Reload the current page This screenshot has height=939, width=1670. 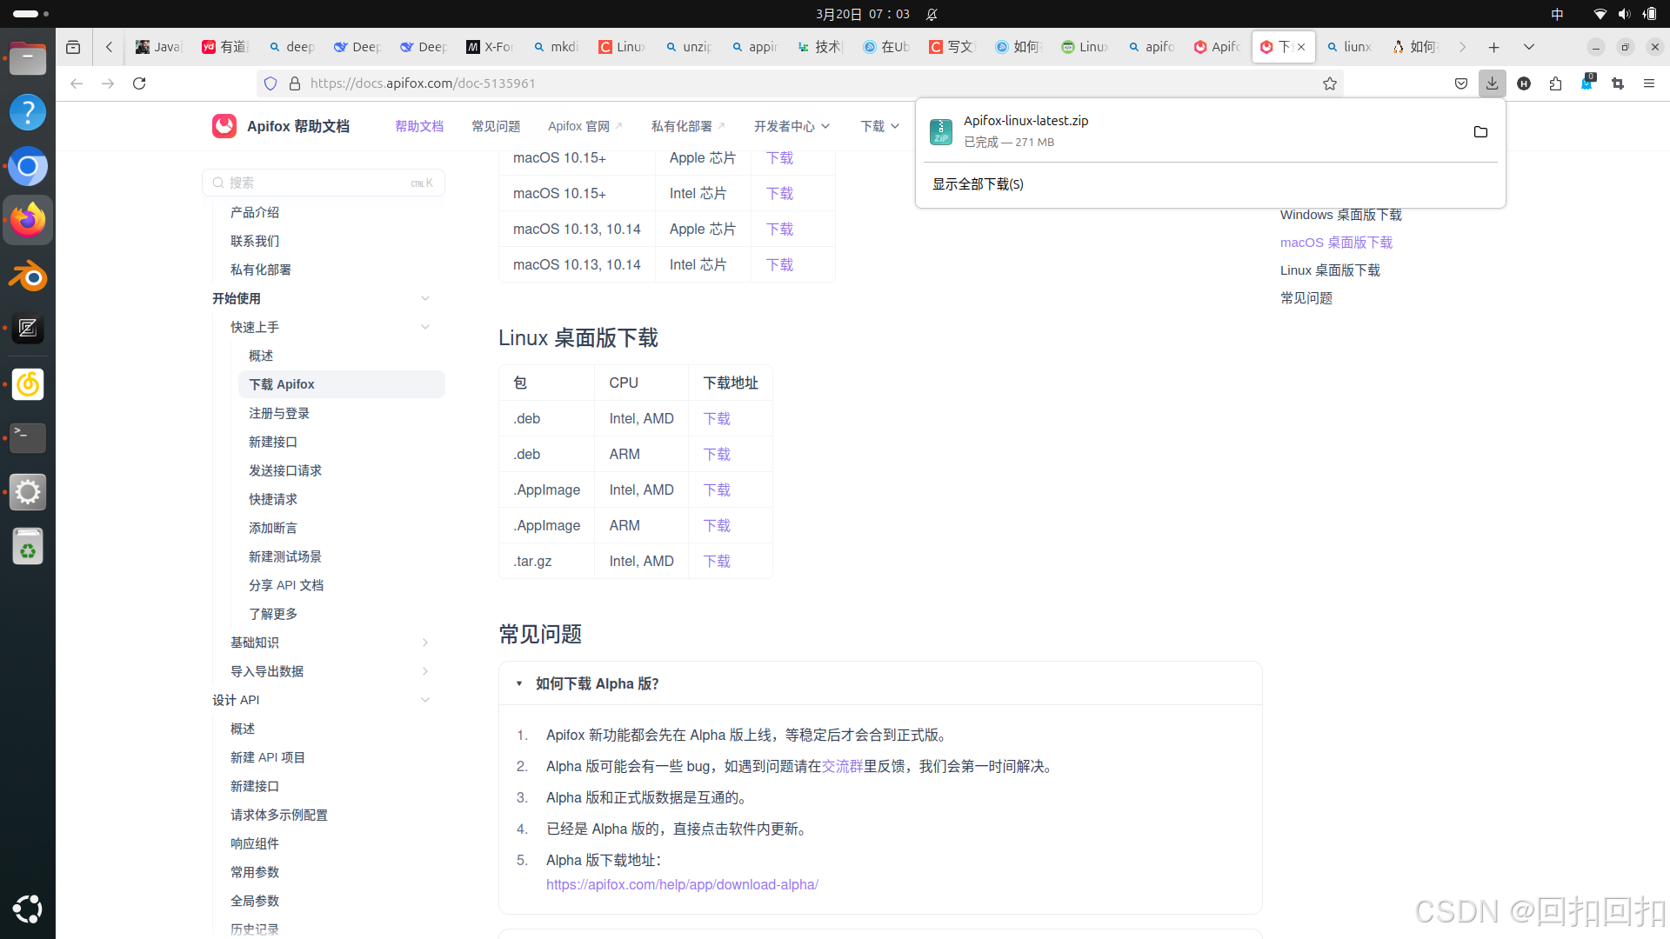click(x=139, y=83)
